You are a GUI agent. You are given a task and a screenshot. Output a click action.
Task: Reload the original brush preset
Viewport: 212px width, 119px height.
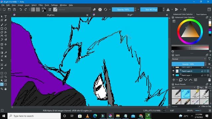click(106, 10)
